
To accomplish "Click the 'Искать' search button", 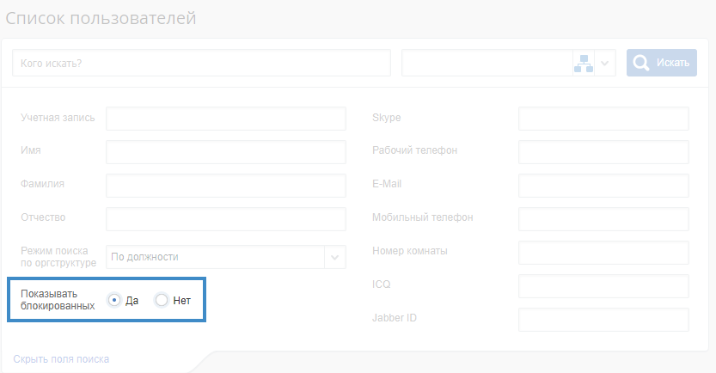I will (x=662, y=63).
